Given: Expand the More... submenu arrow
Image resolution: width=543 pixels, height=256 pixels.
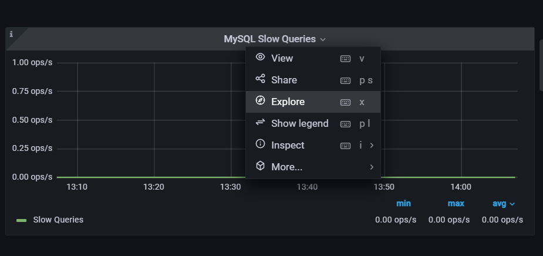Looking at the screenshot, I should tap(372, 167).
